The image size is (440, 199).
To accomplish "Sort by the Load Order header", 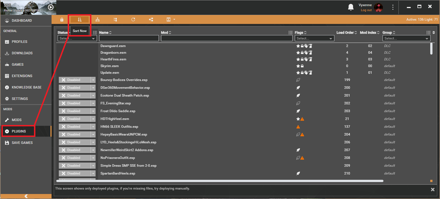I will point(347,33).
